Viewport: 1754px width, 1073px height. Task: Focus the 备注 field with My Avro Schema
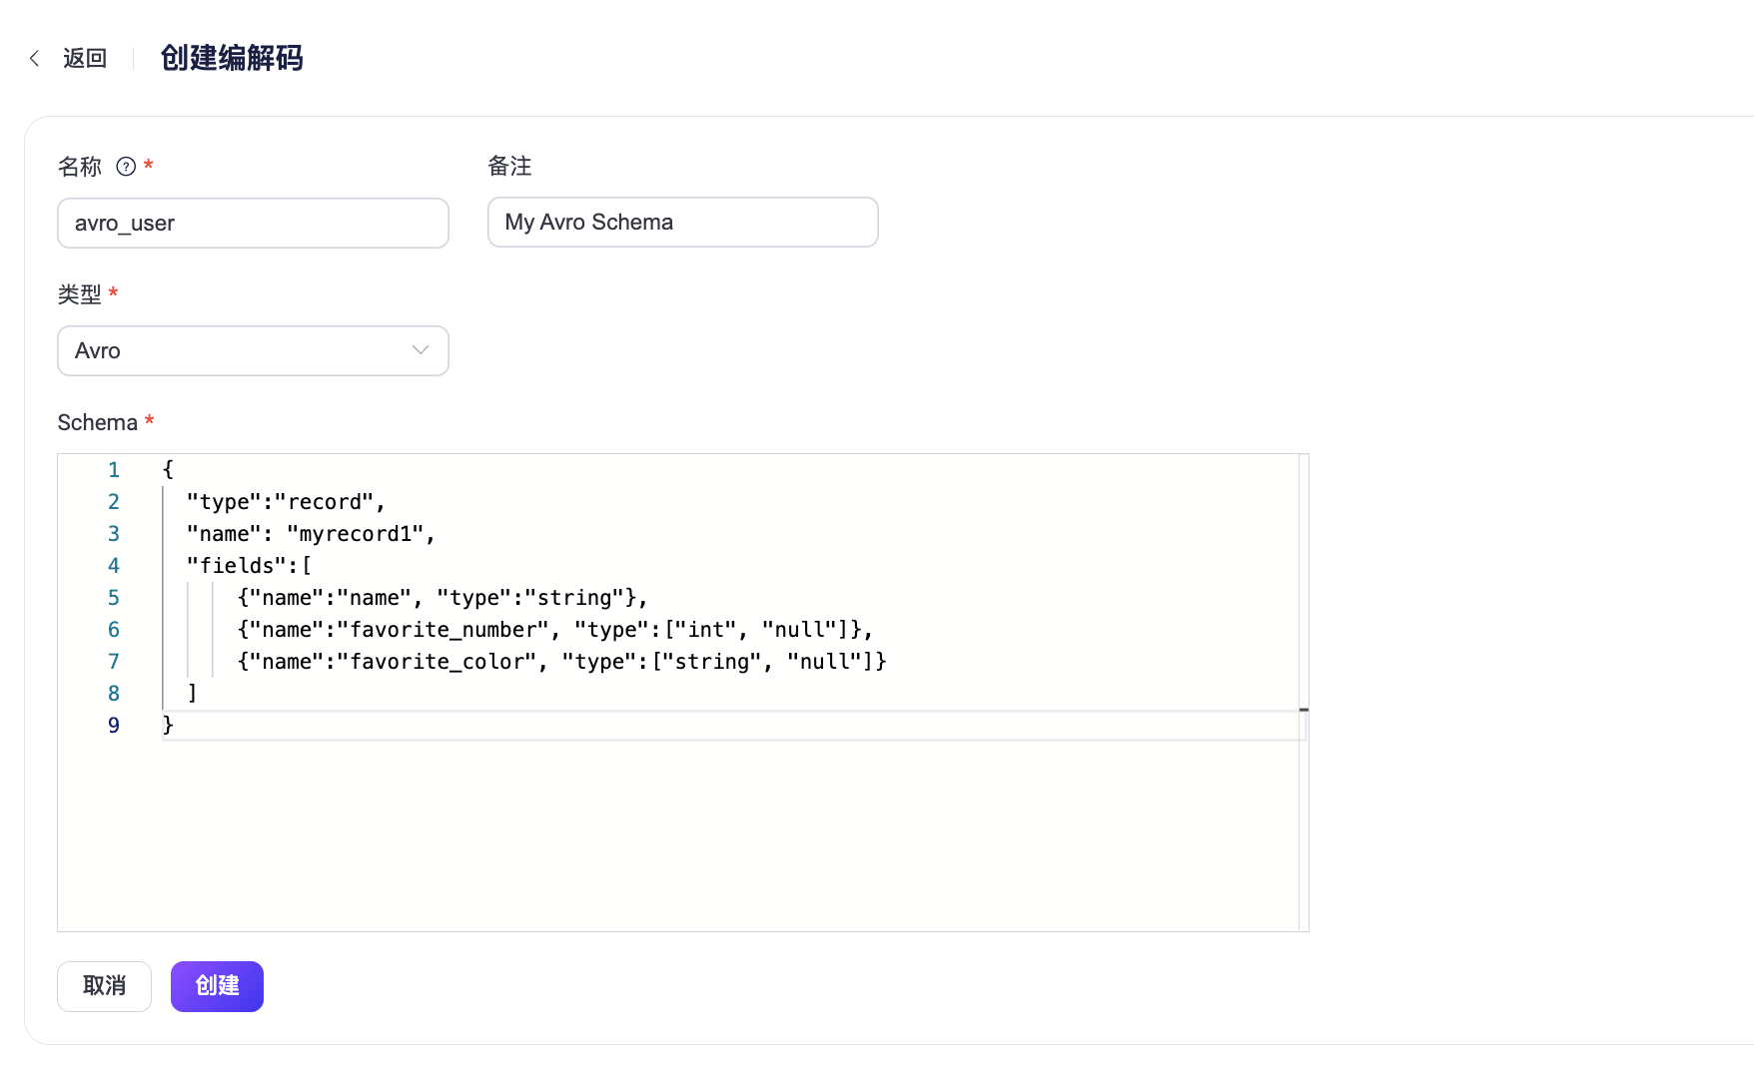[x=682, y=223]
